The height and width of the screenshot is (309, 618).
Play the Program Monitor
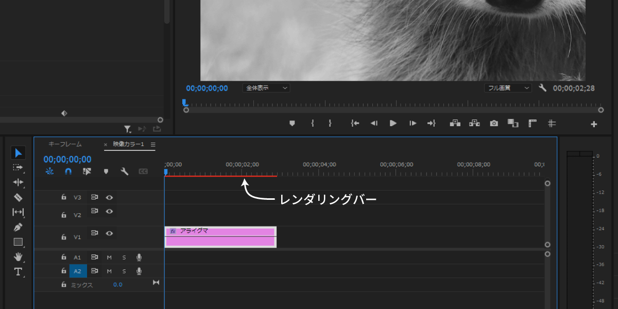pyautogui.click(x=393, y=123)
